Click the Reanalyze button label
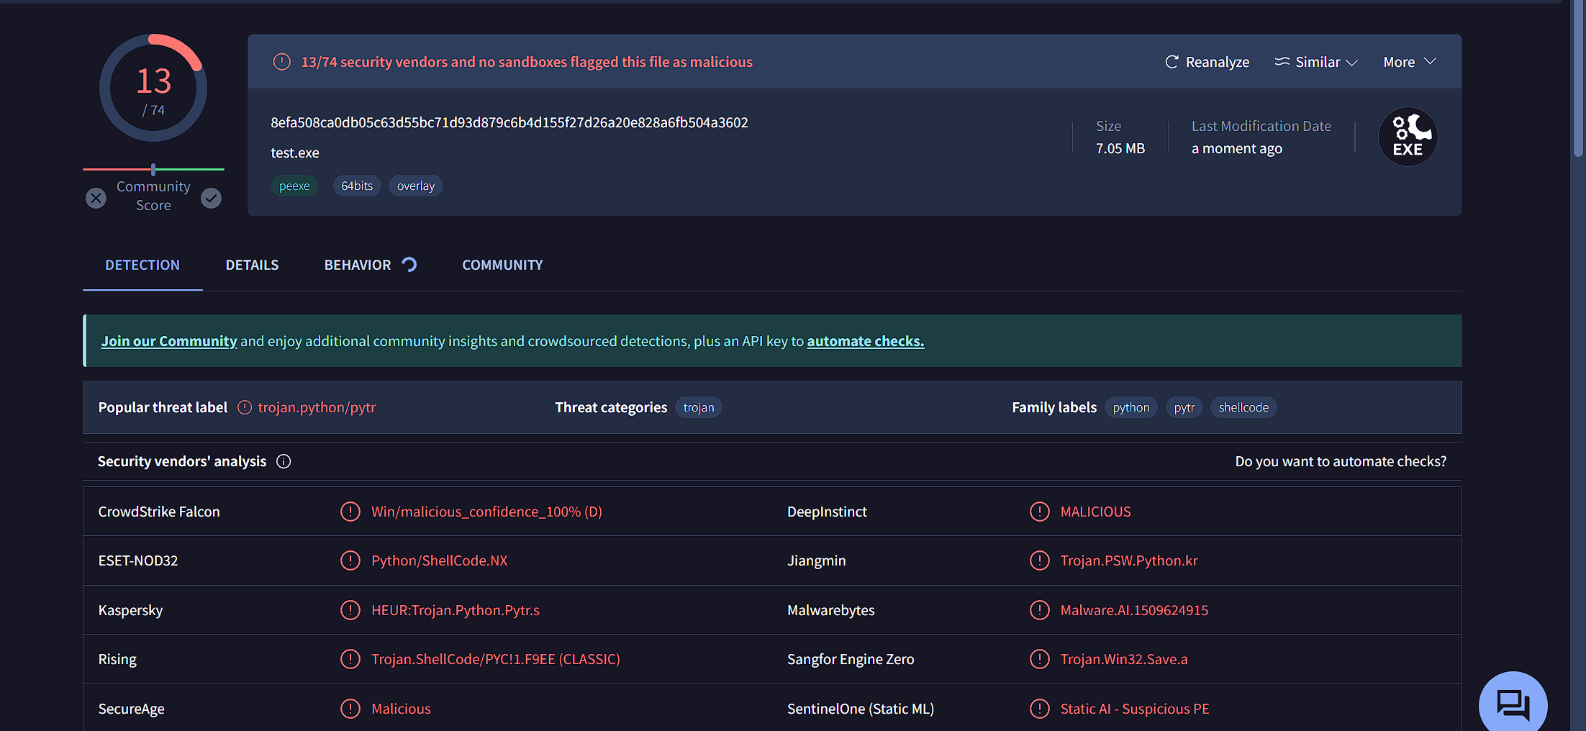 click(x=1217, y=62)
